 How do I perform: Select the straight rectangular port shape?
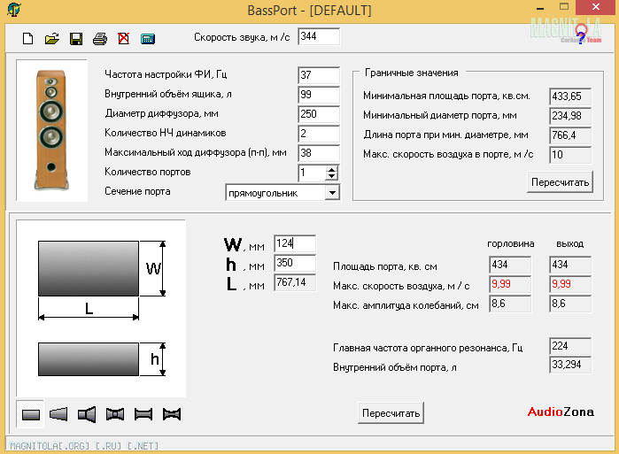[x=31, y=413]
